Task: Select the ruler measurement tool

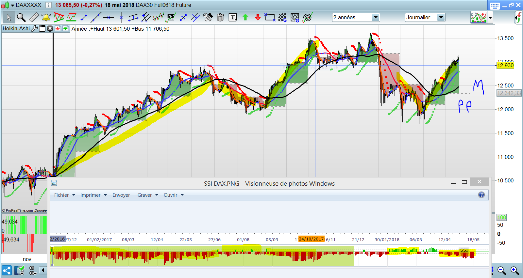Action: (34, 17)
